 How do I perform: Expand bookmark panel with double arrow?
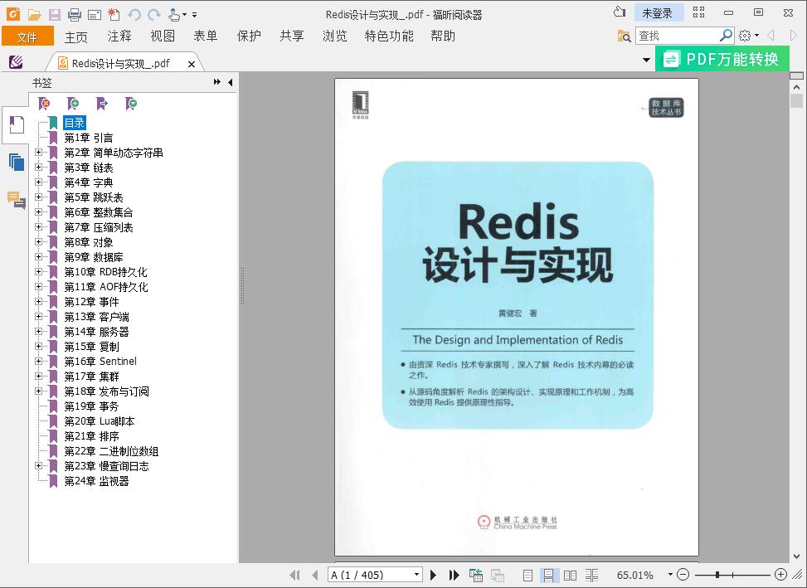click(x=216, y=82)
